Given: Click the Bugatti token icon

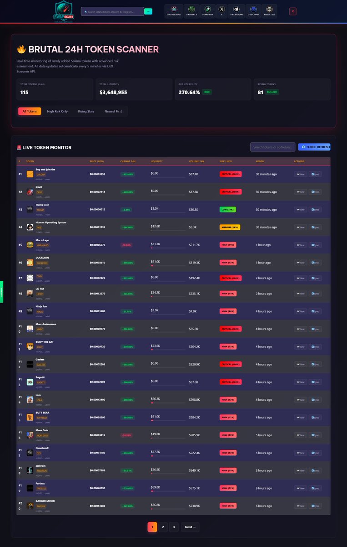Looking at the screenshot, I should pyautogui.click(x=30, y=382).
